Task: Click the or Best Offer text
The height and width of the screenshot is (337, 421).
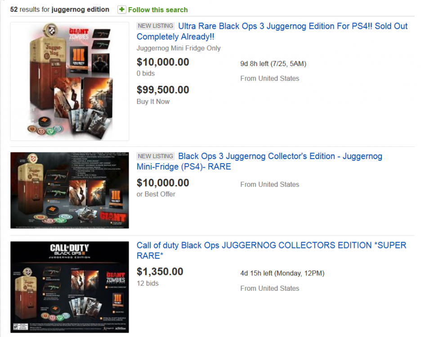Action: tap(156, 194)
